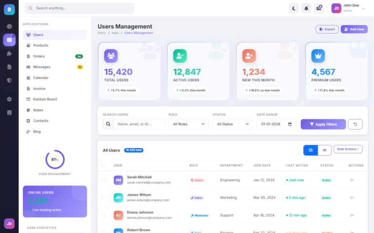The image size is (374, 233).
Task: Open the Bulk Actions dropdown
Action: coord(348,150)
